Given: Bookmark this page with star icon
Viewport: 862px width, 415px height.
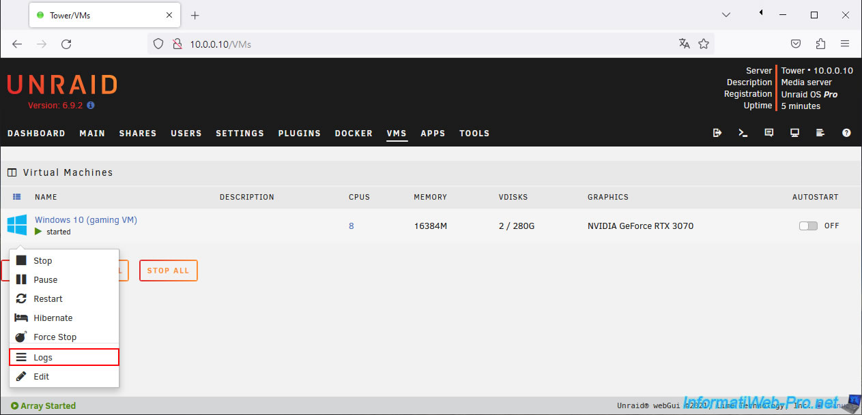Looking at the screenshot, I should point(704,44).
